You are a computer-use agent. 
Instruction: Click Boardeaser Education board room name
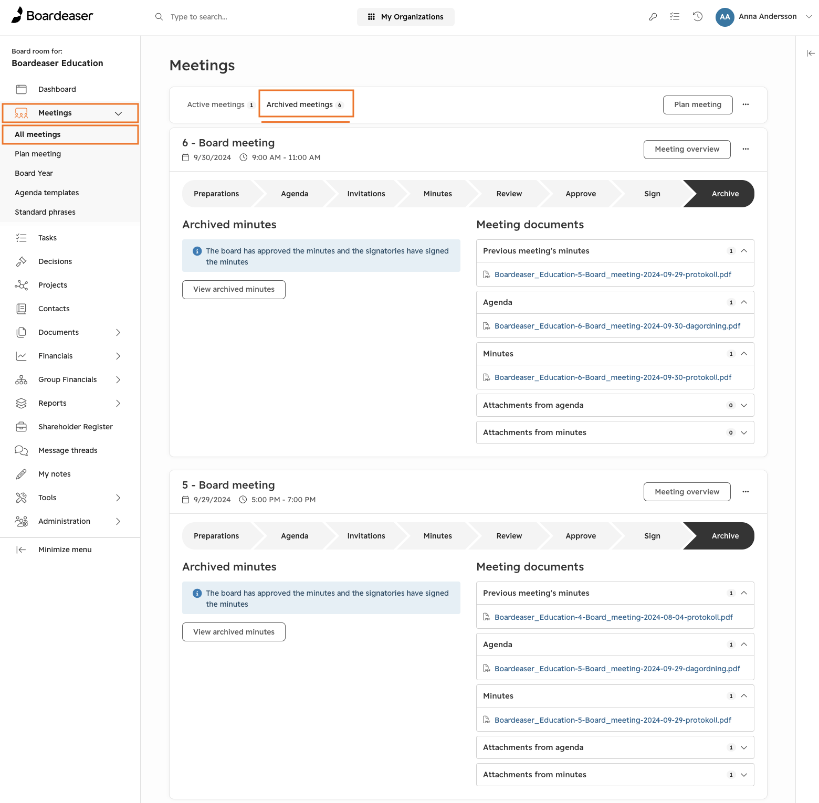(57, 63)
